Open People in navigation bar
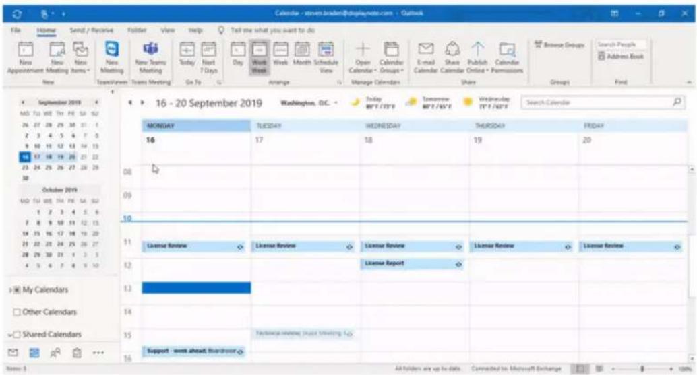The height and width of the screenshot is (375, 697). click(55, 353)
